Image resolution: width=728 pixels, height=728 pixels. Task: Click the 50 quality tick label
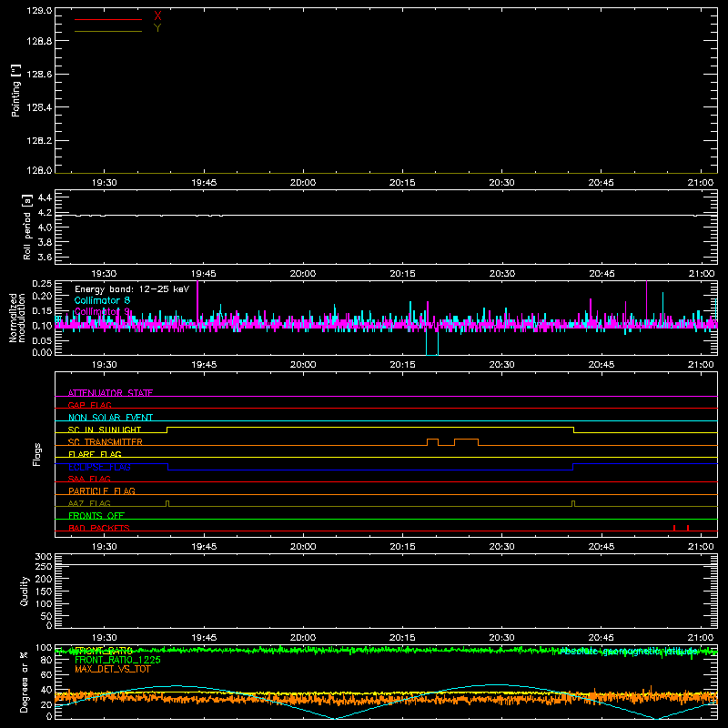click(x=46, y=616)
